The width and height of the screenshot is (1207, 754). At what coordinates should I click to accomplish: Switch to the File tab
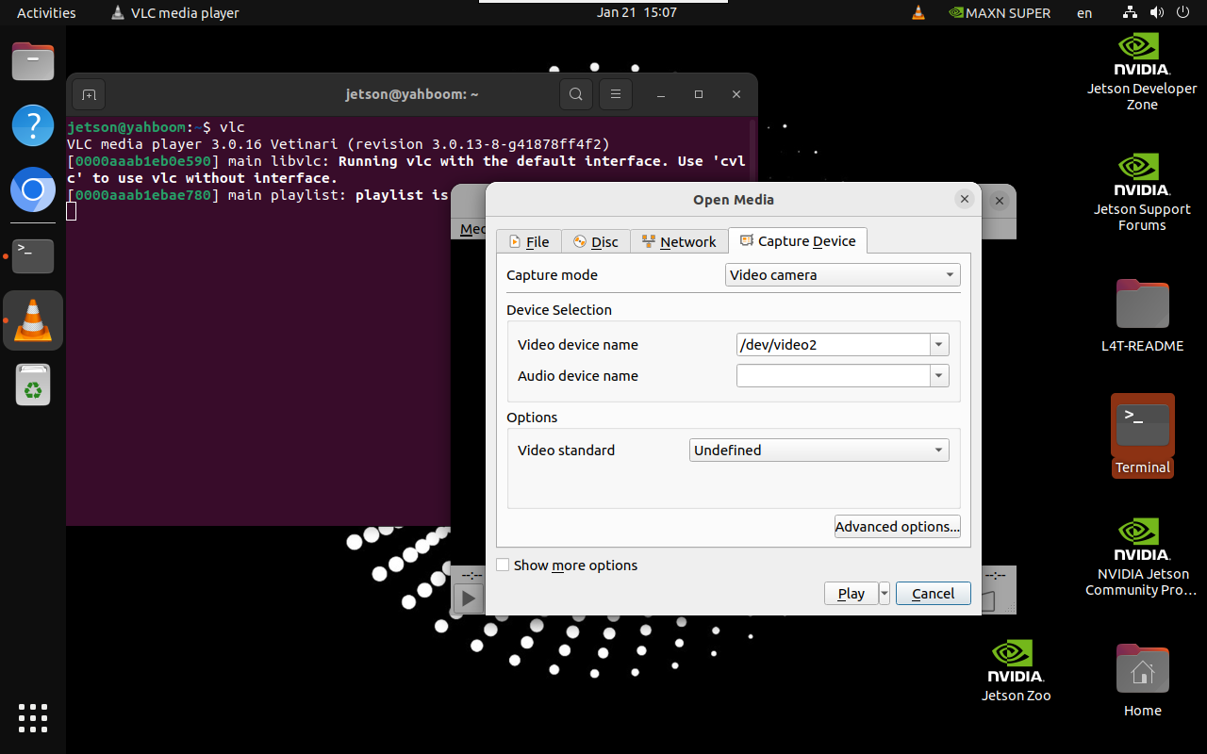click(x=529, y=242)
